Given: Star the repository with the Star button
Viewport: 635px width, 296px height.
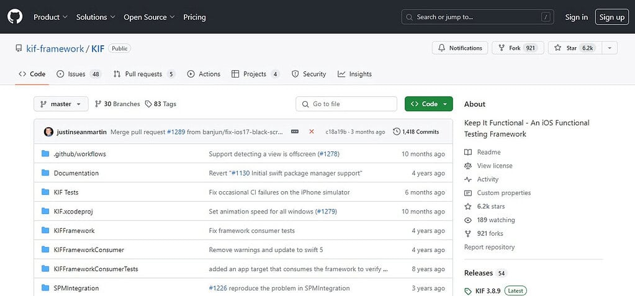Looking at the screenshot, I should (x=574, y=48).
